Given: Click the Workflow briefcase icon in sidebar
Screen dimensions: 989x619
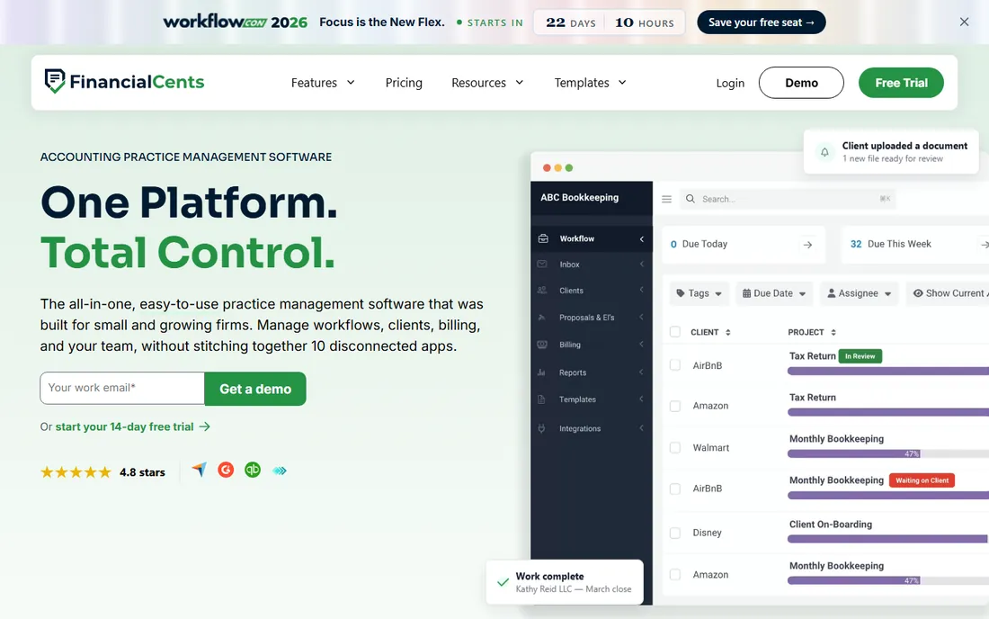Looking at the screenshot, I should pyautogui.click(x=543, y=238).
